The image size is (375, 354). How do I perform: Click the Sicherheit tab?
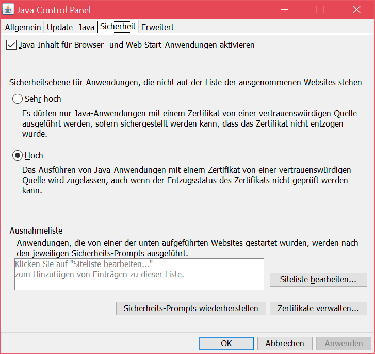pyautogui.click(x=118, y=26)
